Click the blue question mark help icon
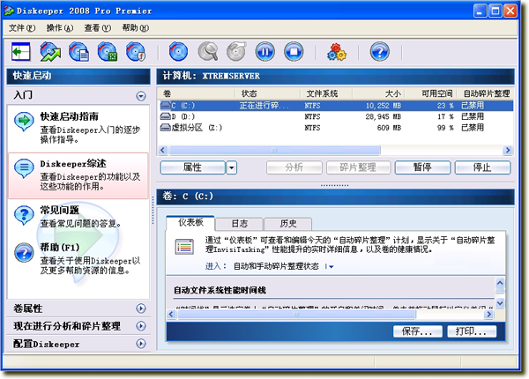Viewport: 529px width, 379px height. (x=379, y=51)
